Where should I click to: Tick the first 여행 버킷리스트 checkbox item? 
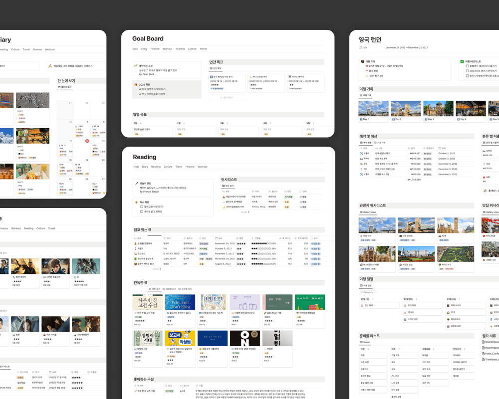click(466, 66)
